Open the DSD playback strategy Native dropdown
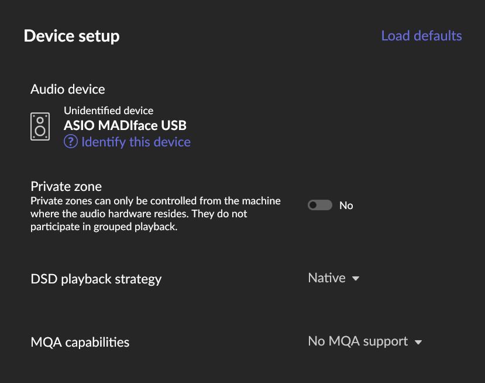 (x=333, y=278)
